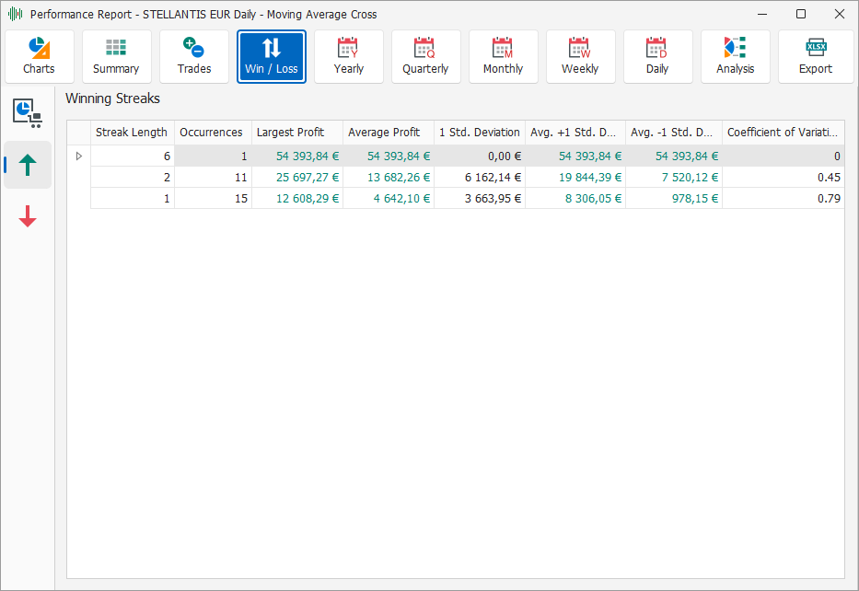This screenshot has height=591, width=859.
Task: Open the Weekly report
Action: [580, 56]
